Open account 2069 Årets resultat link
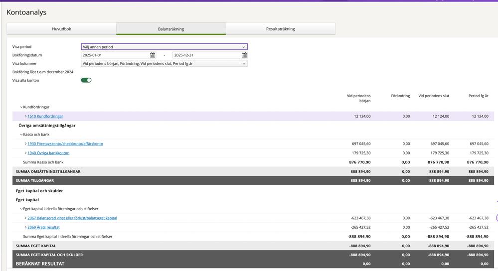 (43, 227)
